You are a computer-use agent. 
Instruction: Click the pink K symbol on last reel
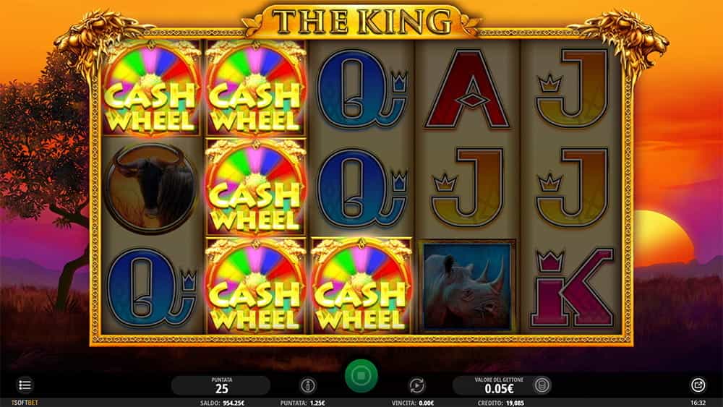[x=572, y=287]
